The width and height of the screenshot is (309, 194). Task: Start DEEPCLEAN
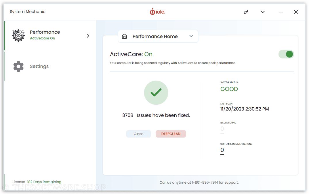click(171, 134)
